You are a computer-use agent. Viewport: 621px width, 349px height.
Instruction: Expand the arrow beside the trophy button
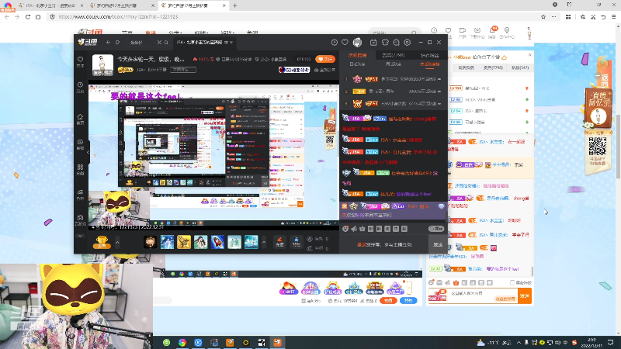[117, 242]
